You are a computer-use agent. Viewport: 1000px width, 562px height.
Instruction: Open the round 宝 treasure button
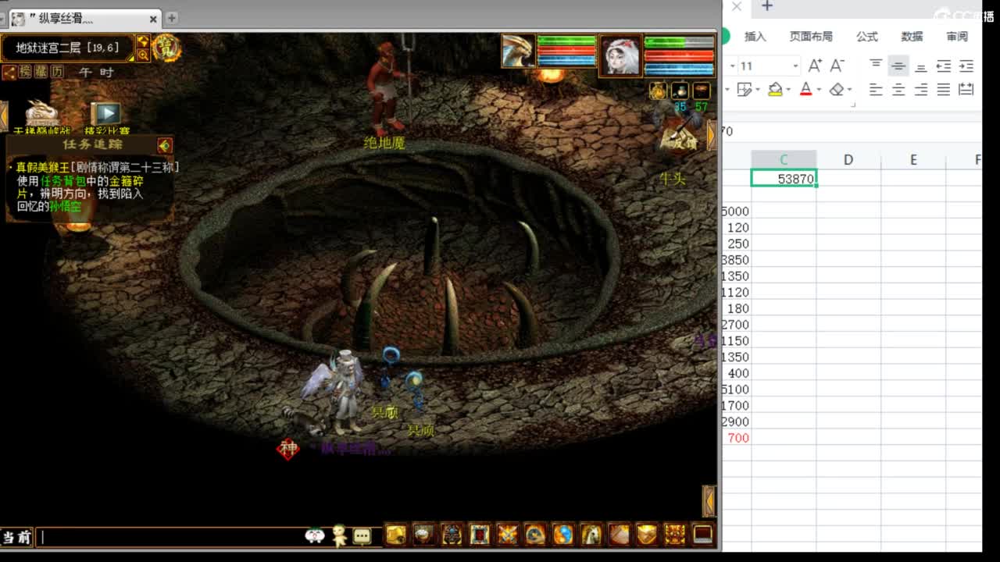[x=166, y=48]
